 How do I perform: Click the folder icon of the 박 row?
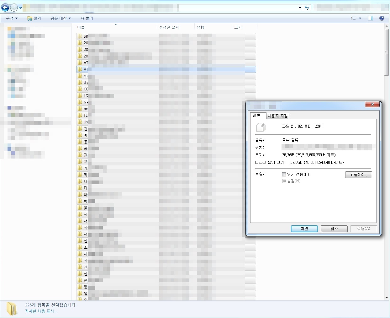[x=80, y=201]
